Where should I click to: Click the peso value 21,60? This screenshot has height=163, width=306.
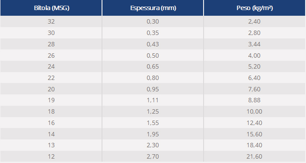tap(254, 156)
